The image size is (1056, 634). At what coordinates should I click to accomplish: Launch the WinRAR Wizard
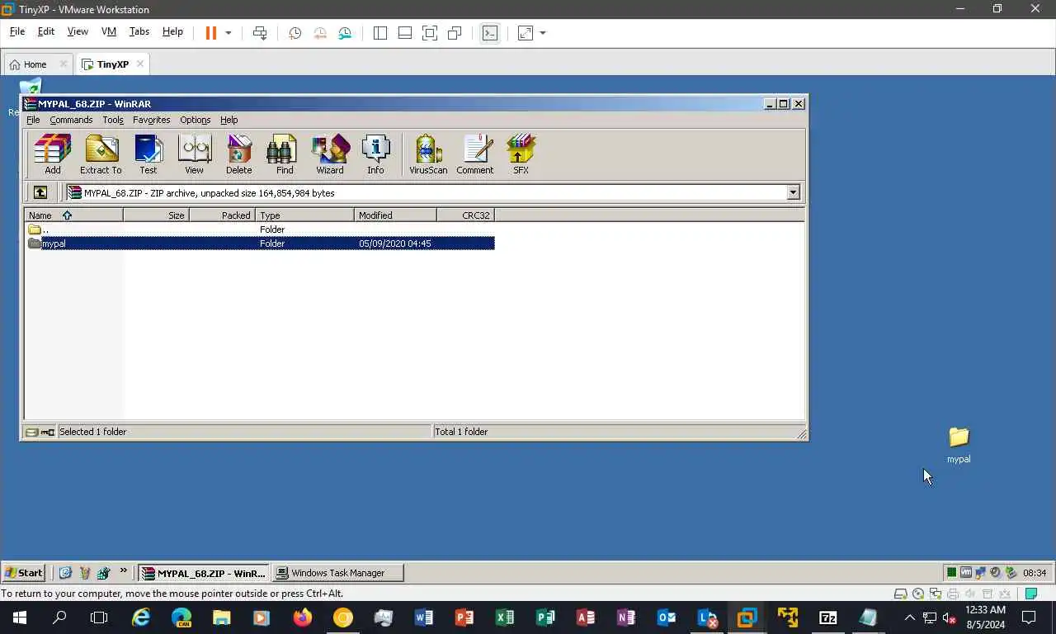click(330, 154)
